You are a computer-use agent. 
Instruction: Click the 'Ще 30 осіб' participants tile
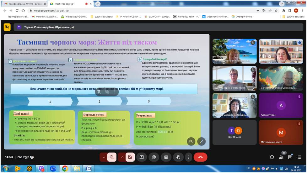pyautogui.click(x=234, y=133)
